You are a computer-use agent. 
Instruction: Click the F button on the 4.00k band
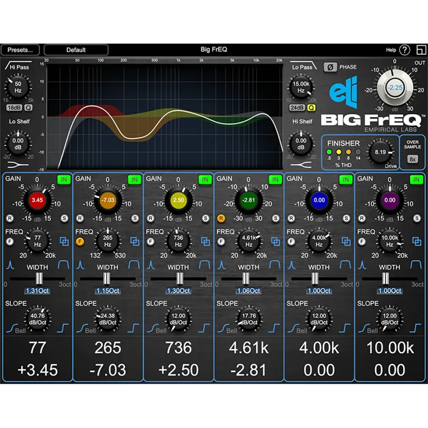point(291,242)
